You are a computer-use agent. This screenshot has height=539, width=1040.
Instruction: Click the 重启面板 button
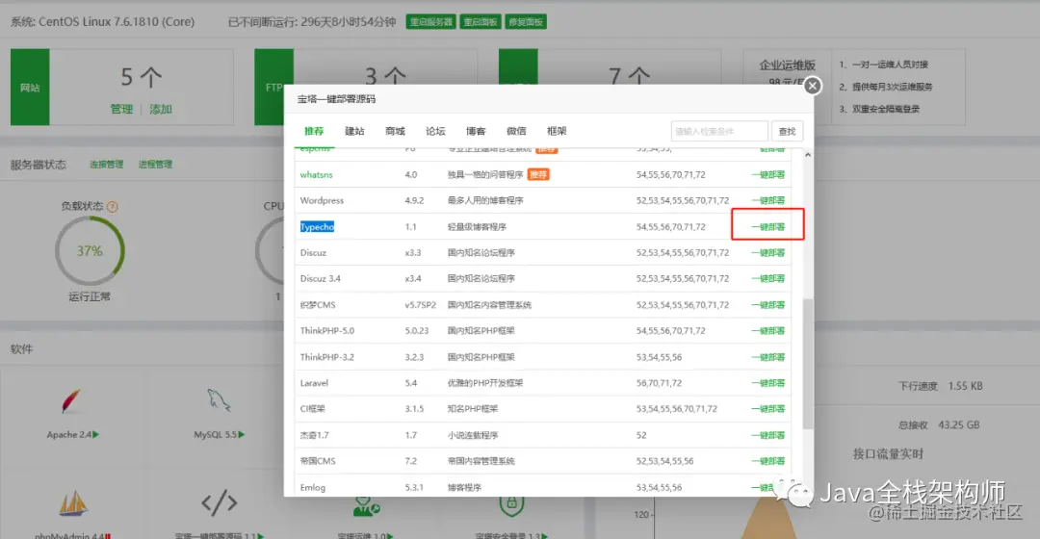(481, 22)
